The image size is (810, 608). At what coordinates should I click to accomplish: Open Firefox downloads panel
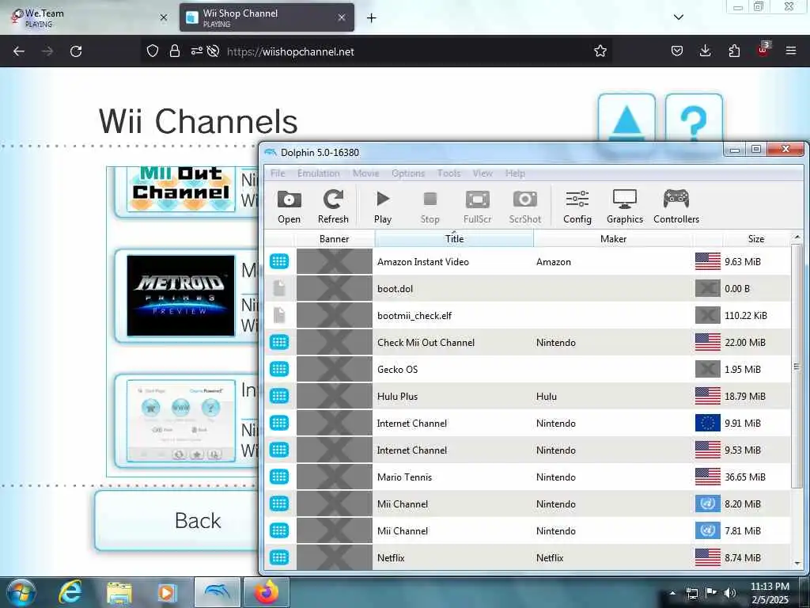[x=705, y=51]
